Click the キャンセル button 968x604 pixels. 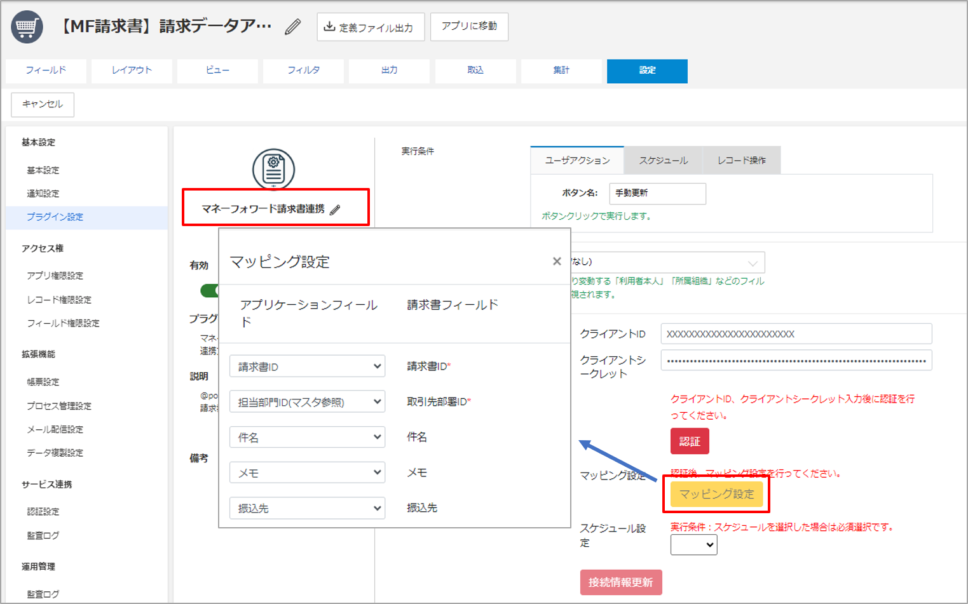43,105
